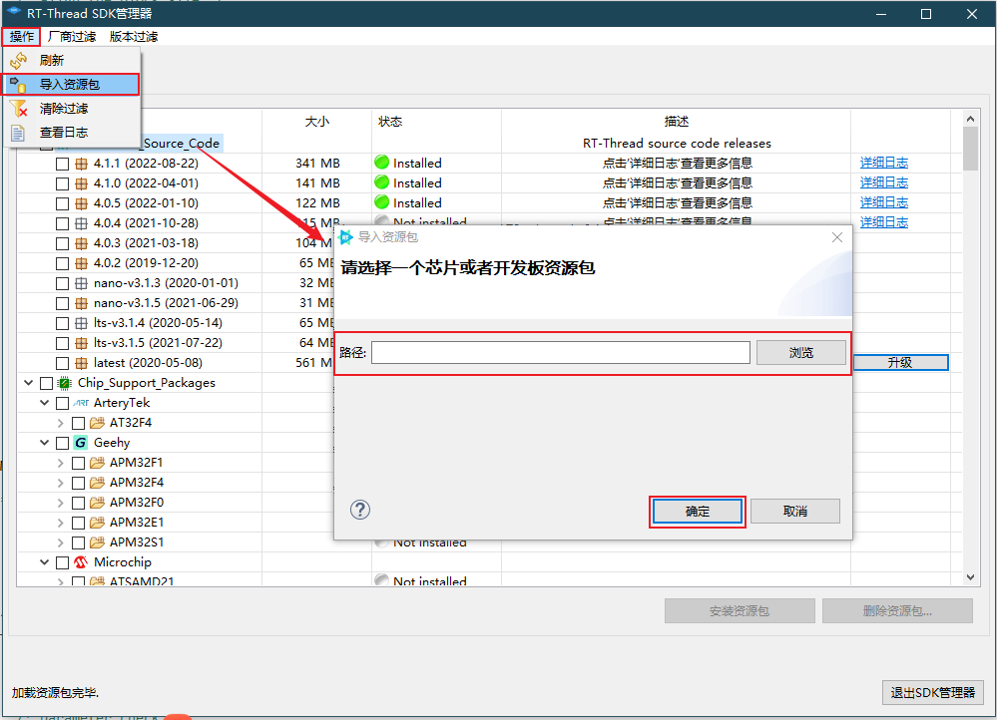The height and width of the screenshot is (720, 997).
Task: Click inside the 路径 path input field
Action: point(560,353)
